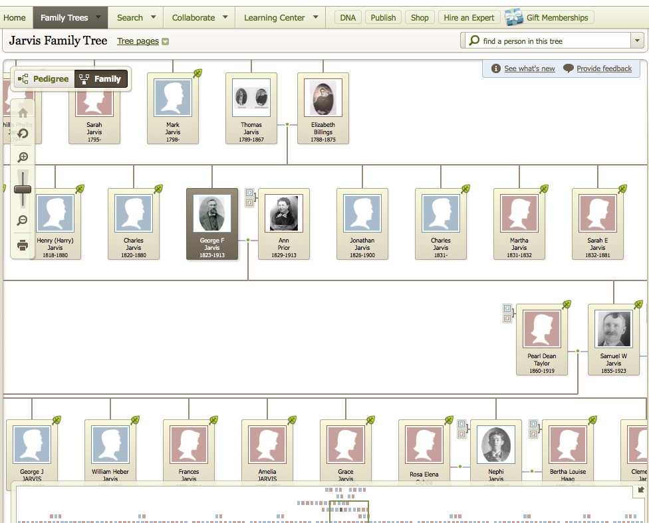Open Gift Memberships
Screen dimensions: 649x523
click(x=557, y=17)
